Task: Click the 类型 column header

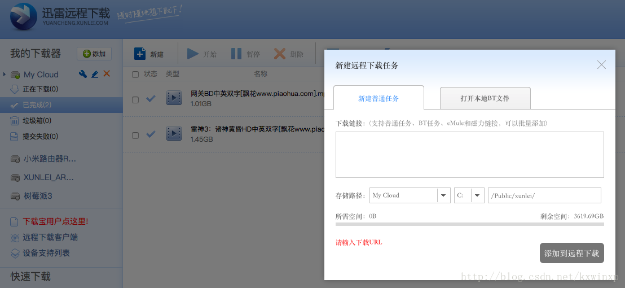Action: [173, 74]
